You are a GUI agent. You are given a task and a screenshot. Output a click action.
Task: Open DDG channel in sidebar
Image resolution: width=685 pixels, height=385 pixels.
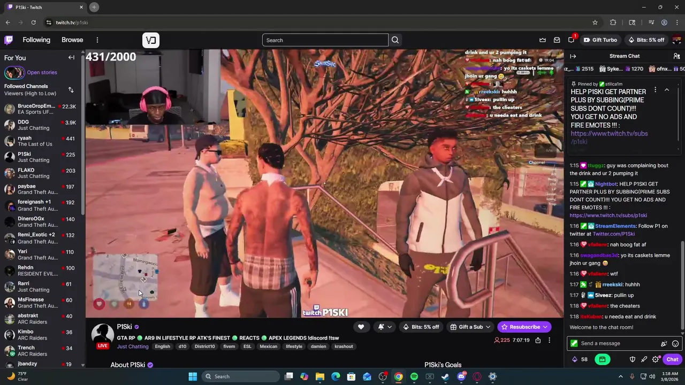point(41,125)
